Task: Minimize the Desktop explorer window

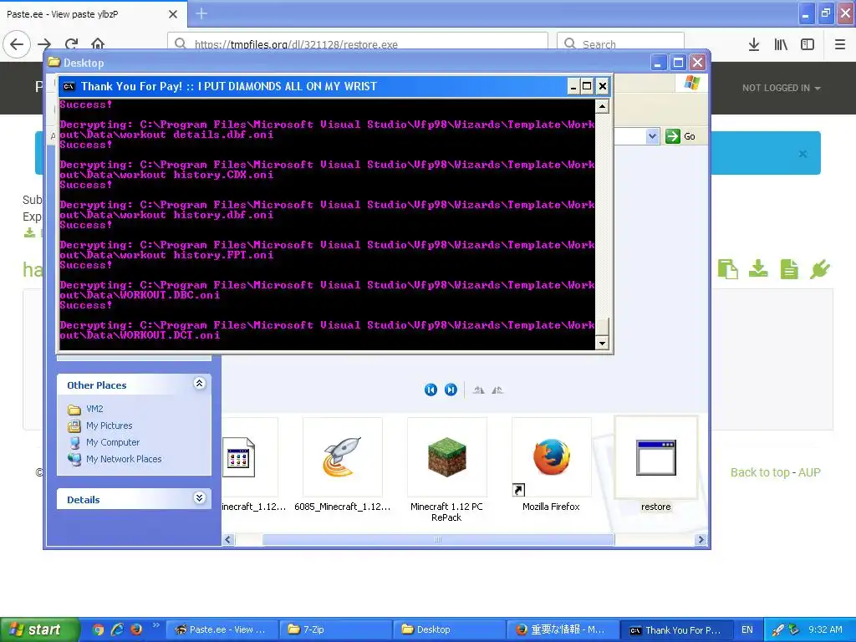Action: pyautogui.click(x=658, y=63)
